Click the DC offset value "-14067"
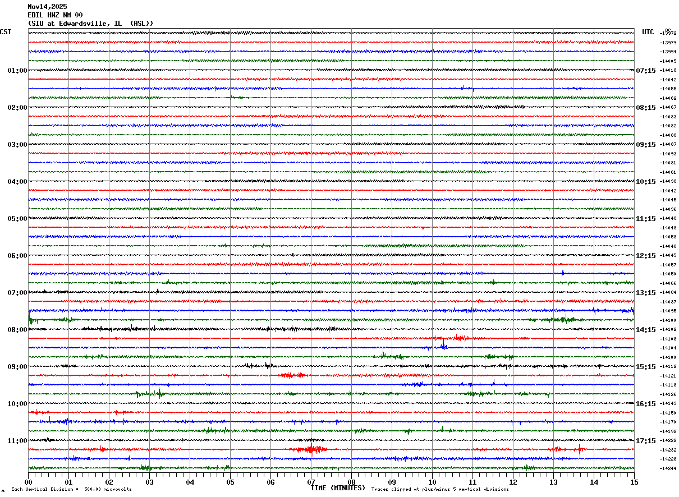This screenshot has height=497, width=679. (x=668, y=107)
